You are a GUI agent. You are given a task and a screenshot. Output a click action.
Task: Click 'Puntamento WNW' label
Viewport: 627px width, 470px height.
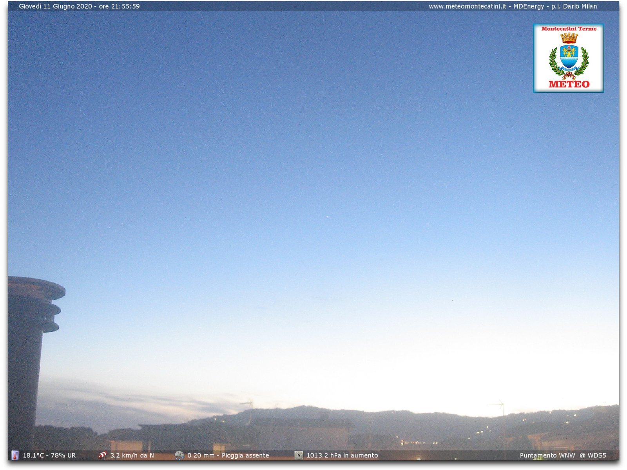click(547, 456)
